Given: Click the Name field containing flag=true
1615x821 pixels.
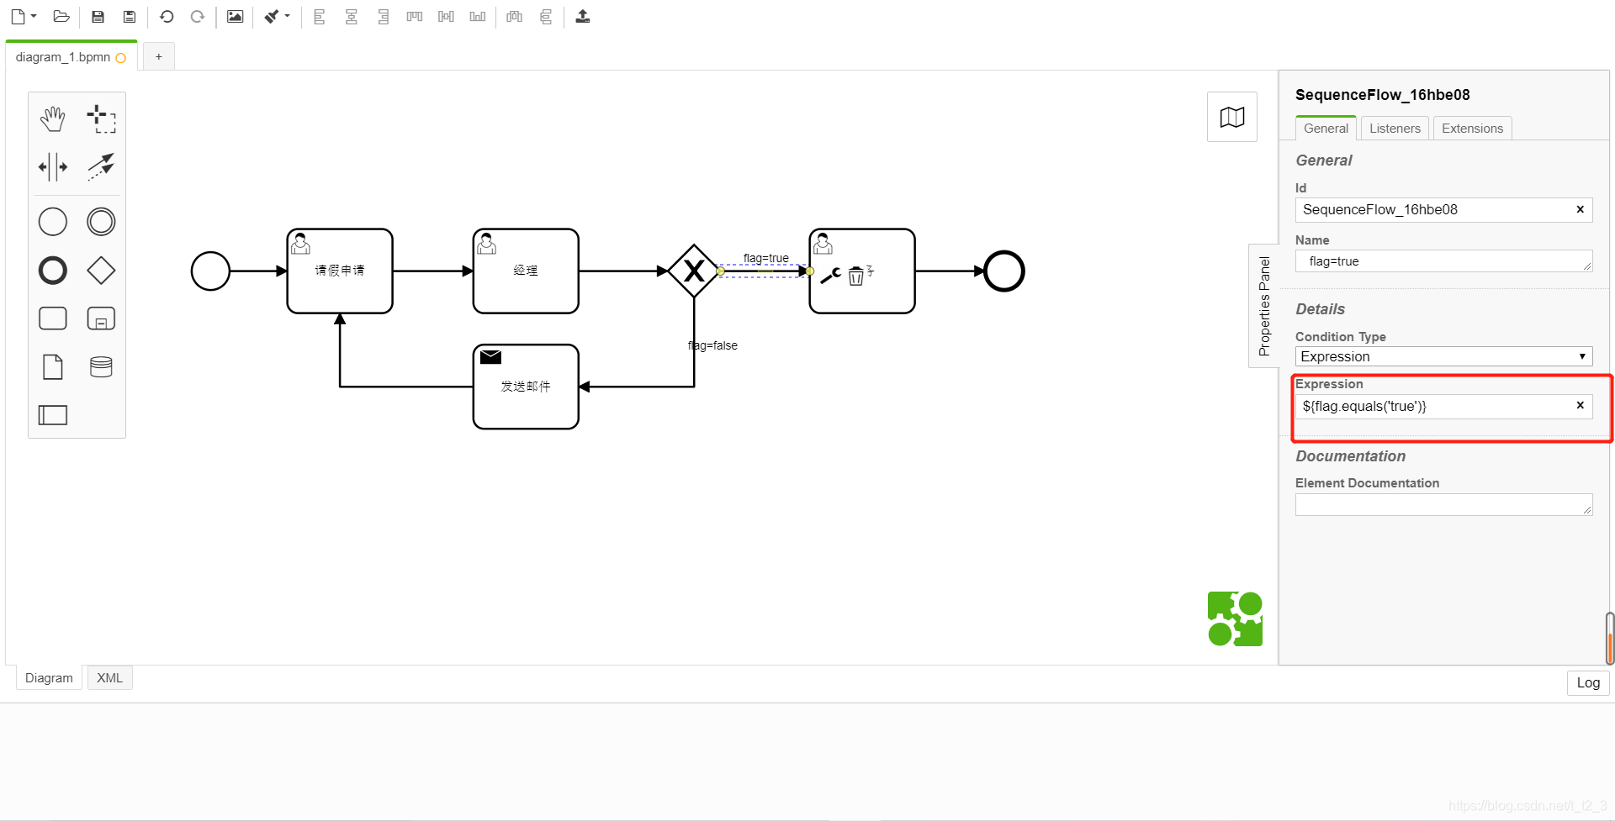Looking at the screenshot, I should click(1443, 261).
